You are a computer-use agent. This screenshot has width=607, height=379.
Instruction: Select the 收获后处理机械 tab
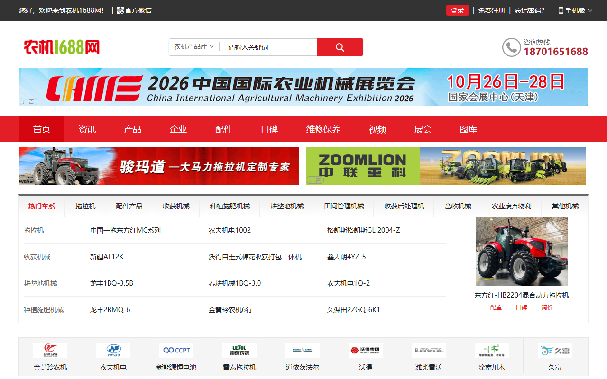pos(405,206)
